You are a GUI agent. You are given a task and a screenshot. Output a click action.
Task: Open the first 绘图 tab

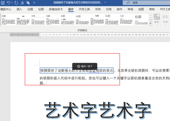pyautogui.click(x=30, y=9)
